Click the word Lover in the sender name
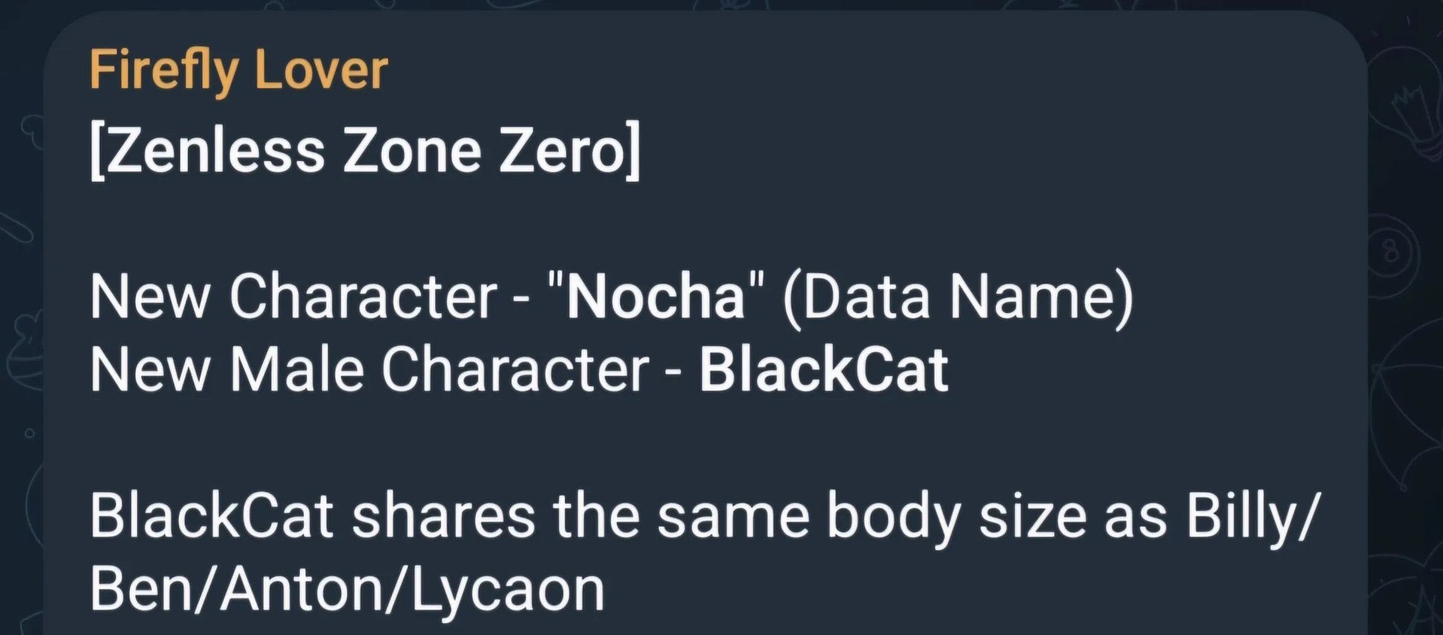 click(321, 70)
